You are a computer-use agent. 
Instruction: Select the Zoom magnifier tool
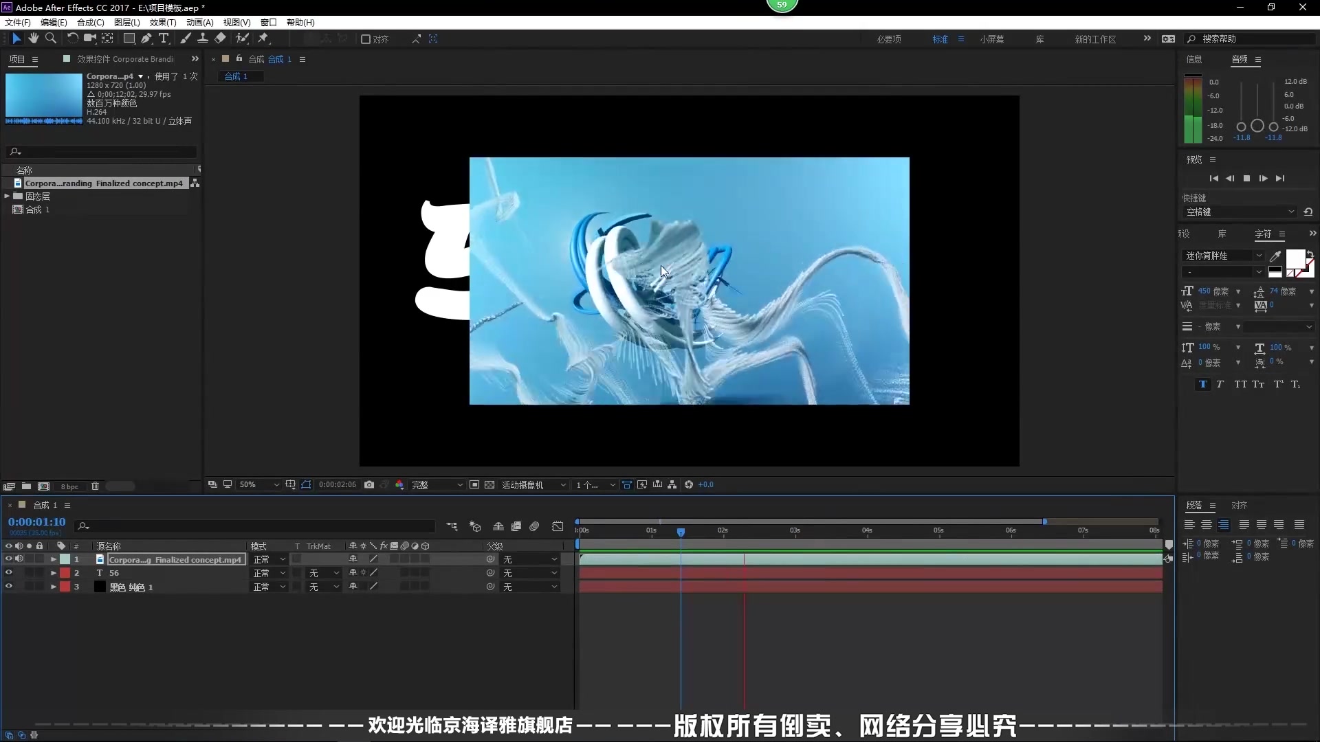coord(50,38)
